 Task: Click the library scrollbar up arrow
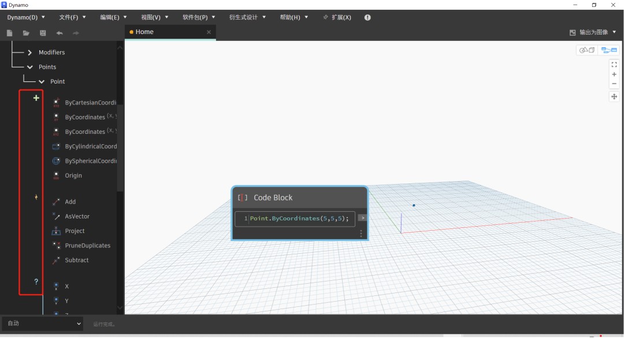[x=120, y=48]
